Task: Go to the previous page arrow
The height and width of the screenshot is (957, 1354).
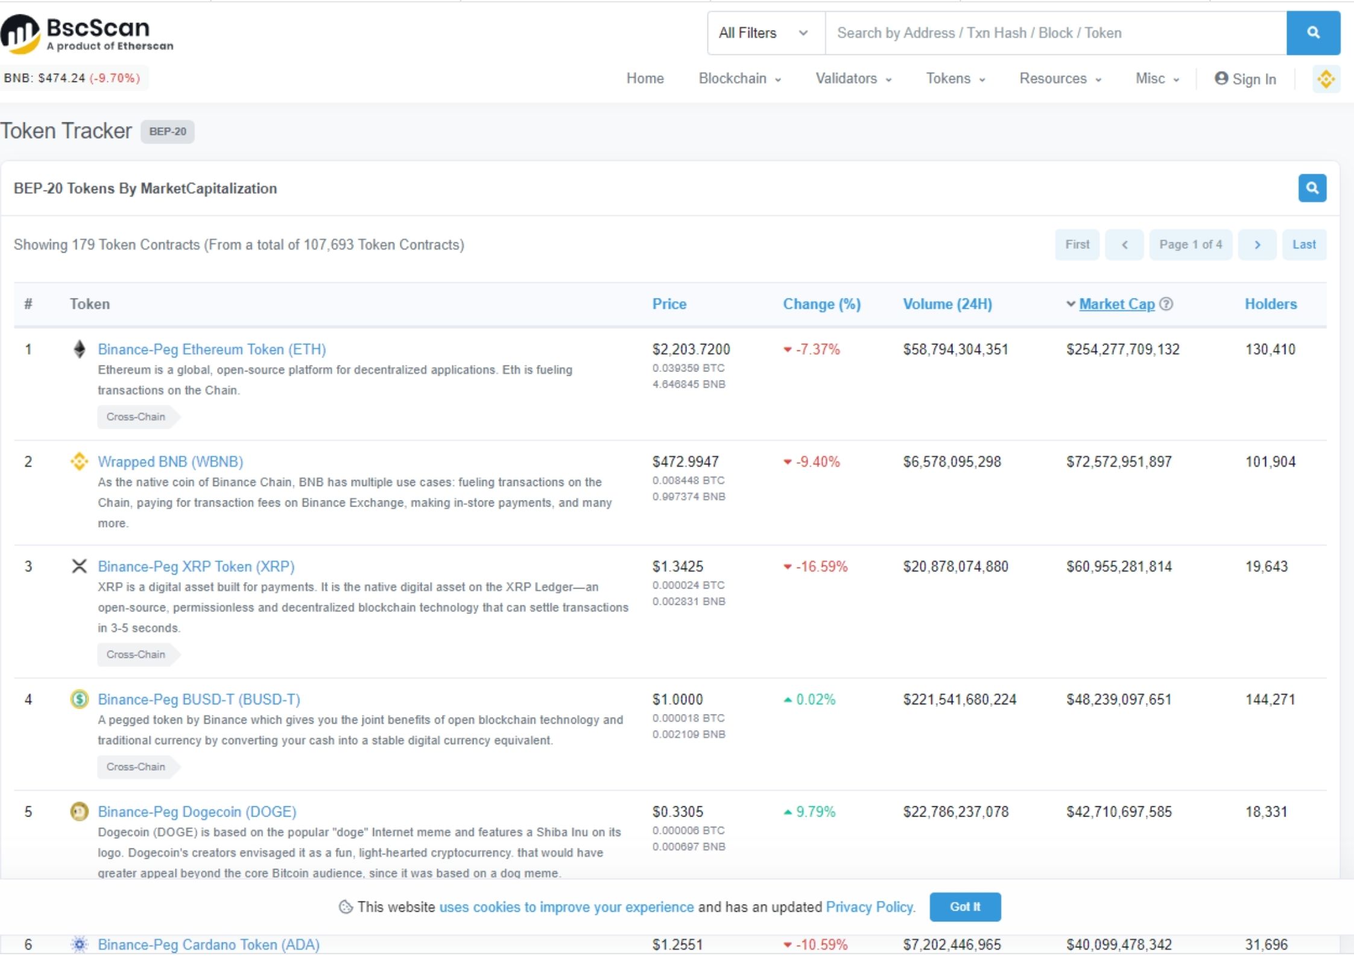Action: (x=1124, y=245)
